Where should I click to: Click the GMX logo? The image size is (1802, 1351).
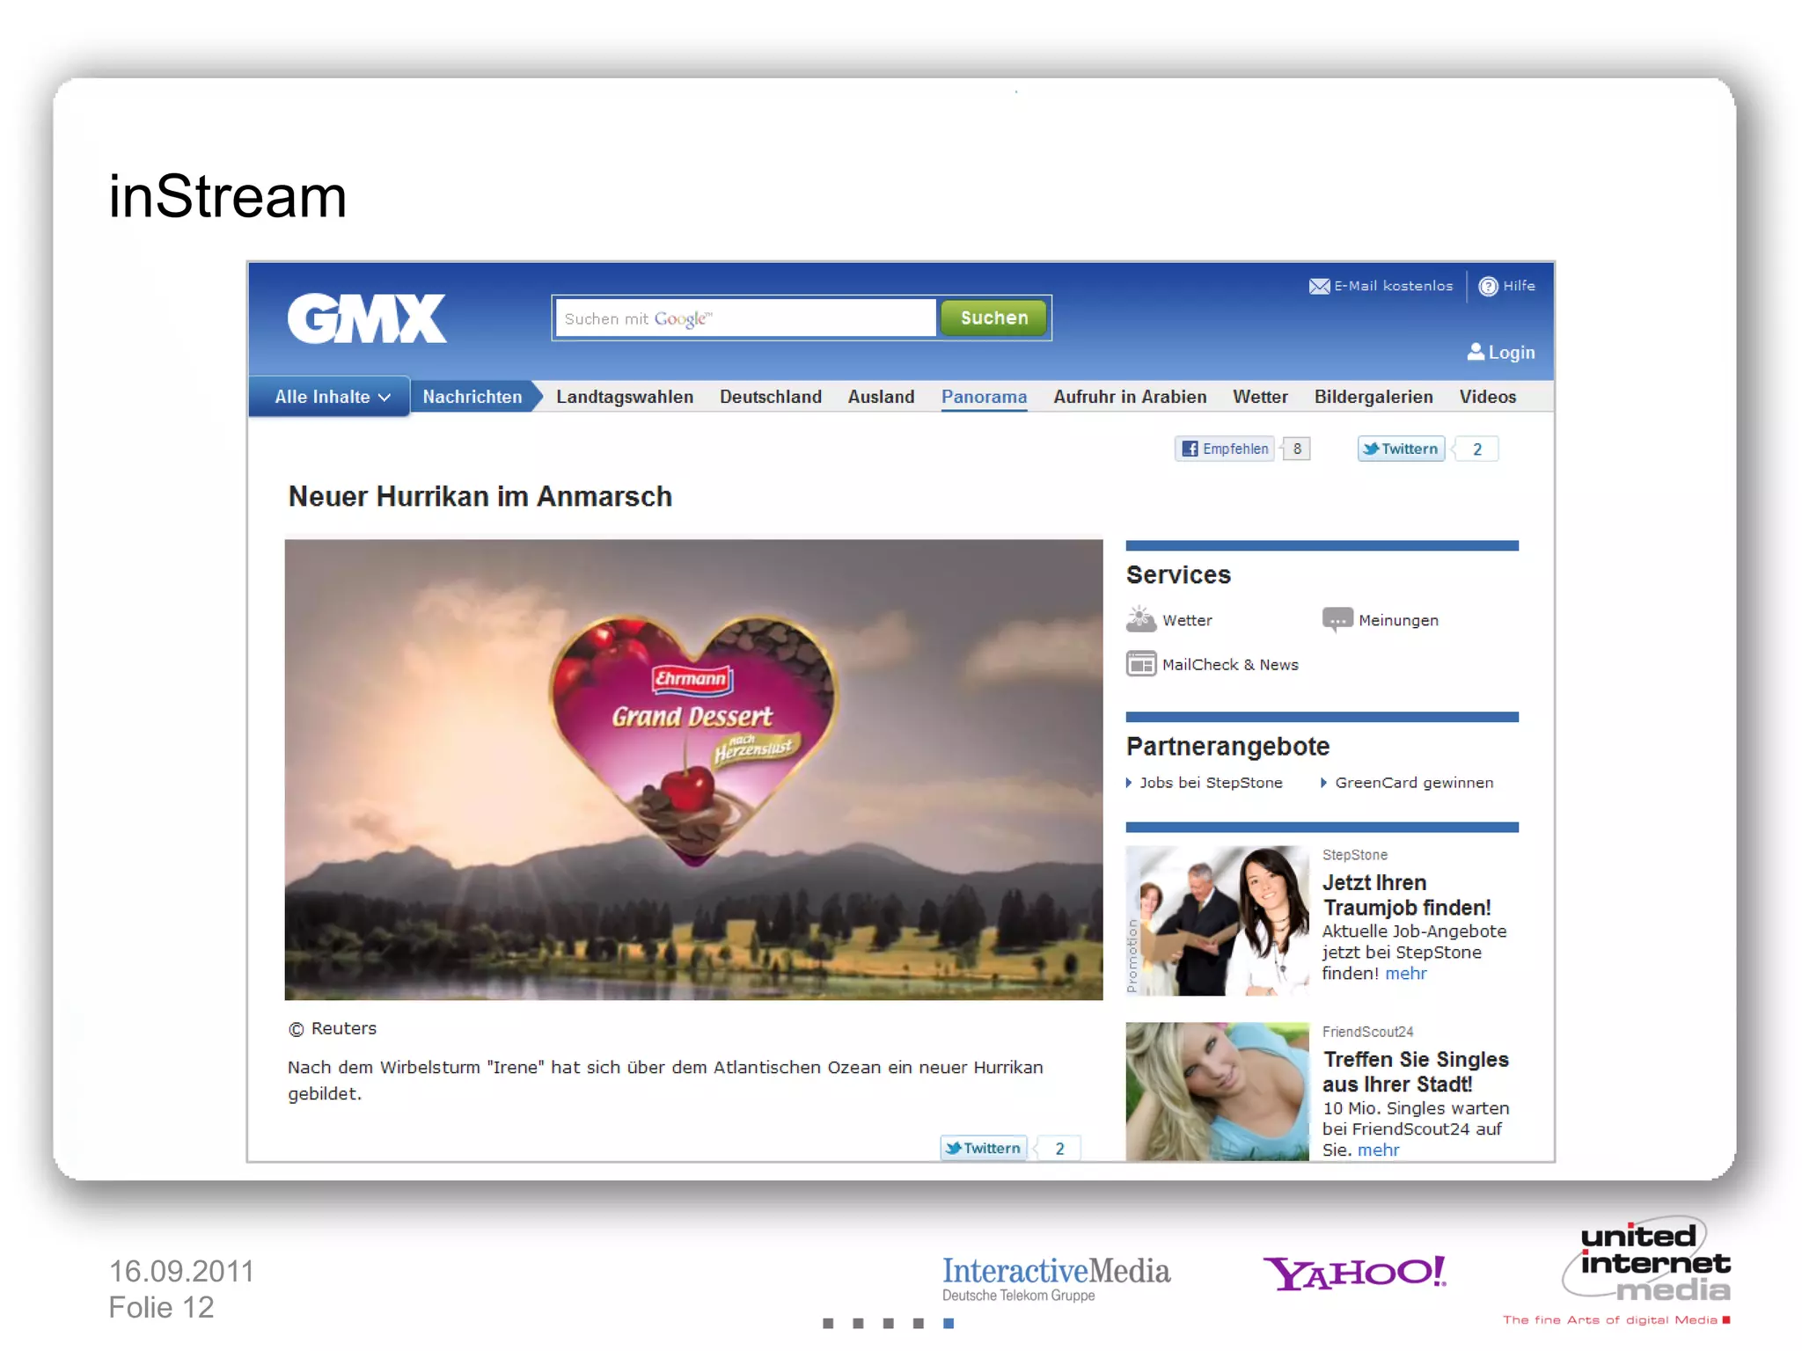pyautogui.click(x=366, y=318)
